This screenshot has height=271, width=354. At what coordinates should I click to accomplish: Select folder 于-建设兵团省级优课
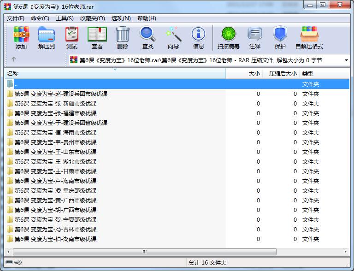177,123
